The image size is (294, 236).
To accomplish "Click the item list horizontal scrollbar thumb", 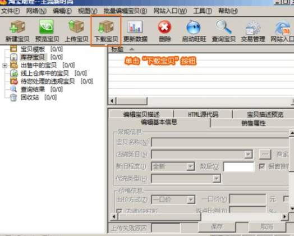I will (x=132, y=101).
